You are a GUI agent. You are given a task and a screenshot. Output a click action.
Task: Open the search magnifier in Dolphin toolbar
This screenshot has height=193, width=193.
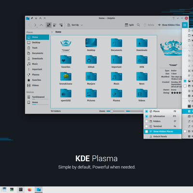(x=138, y=25)
